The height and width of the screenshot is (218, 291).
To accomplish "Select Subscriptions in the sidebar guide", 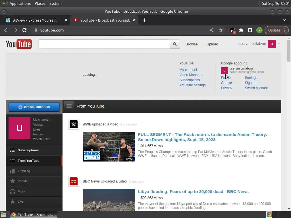I will (34, 150).
